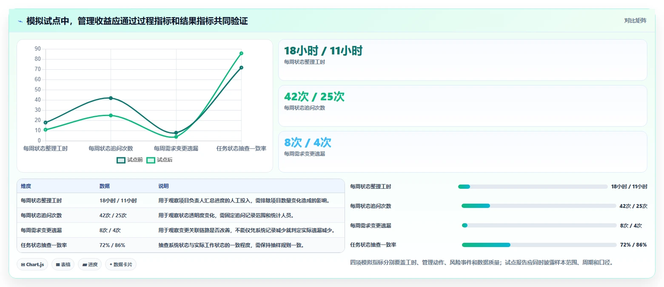Click the 72% / 86% value beside the progress bar
664x287 pixels.
(633, 245)
